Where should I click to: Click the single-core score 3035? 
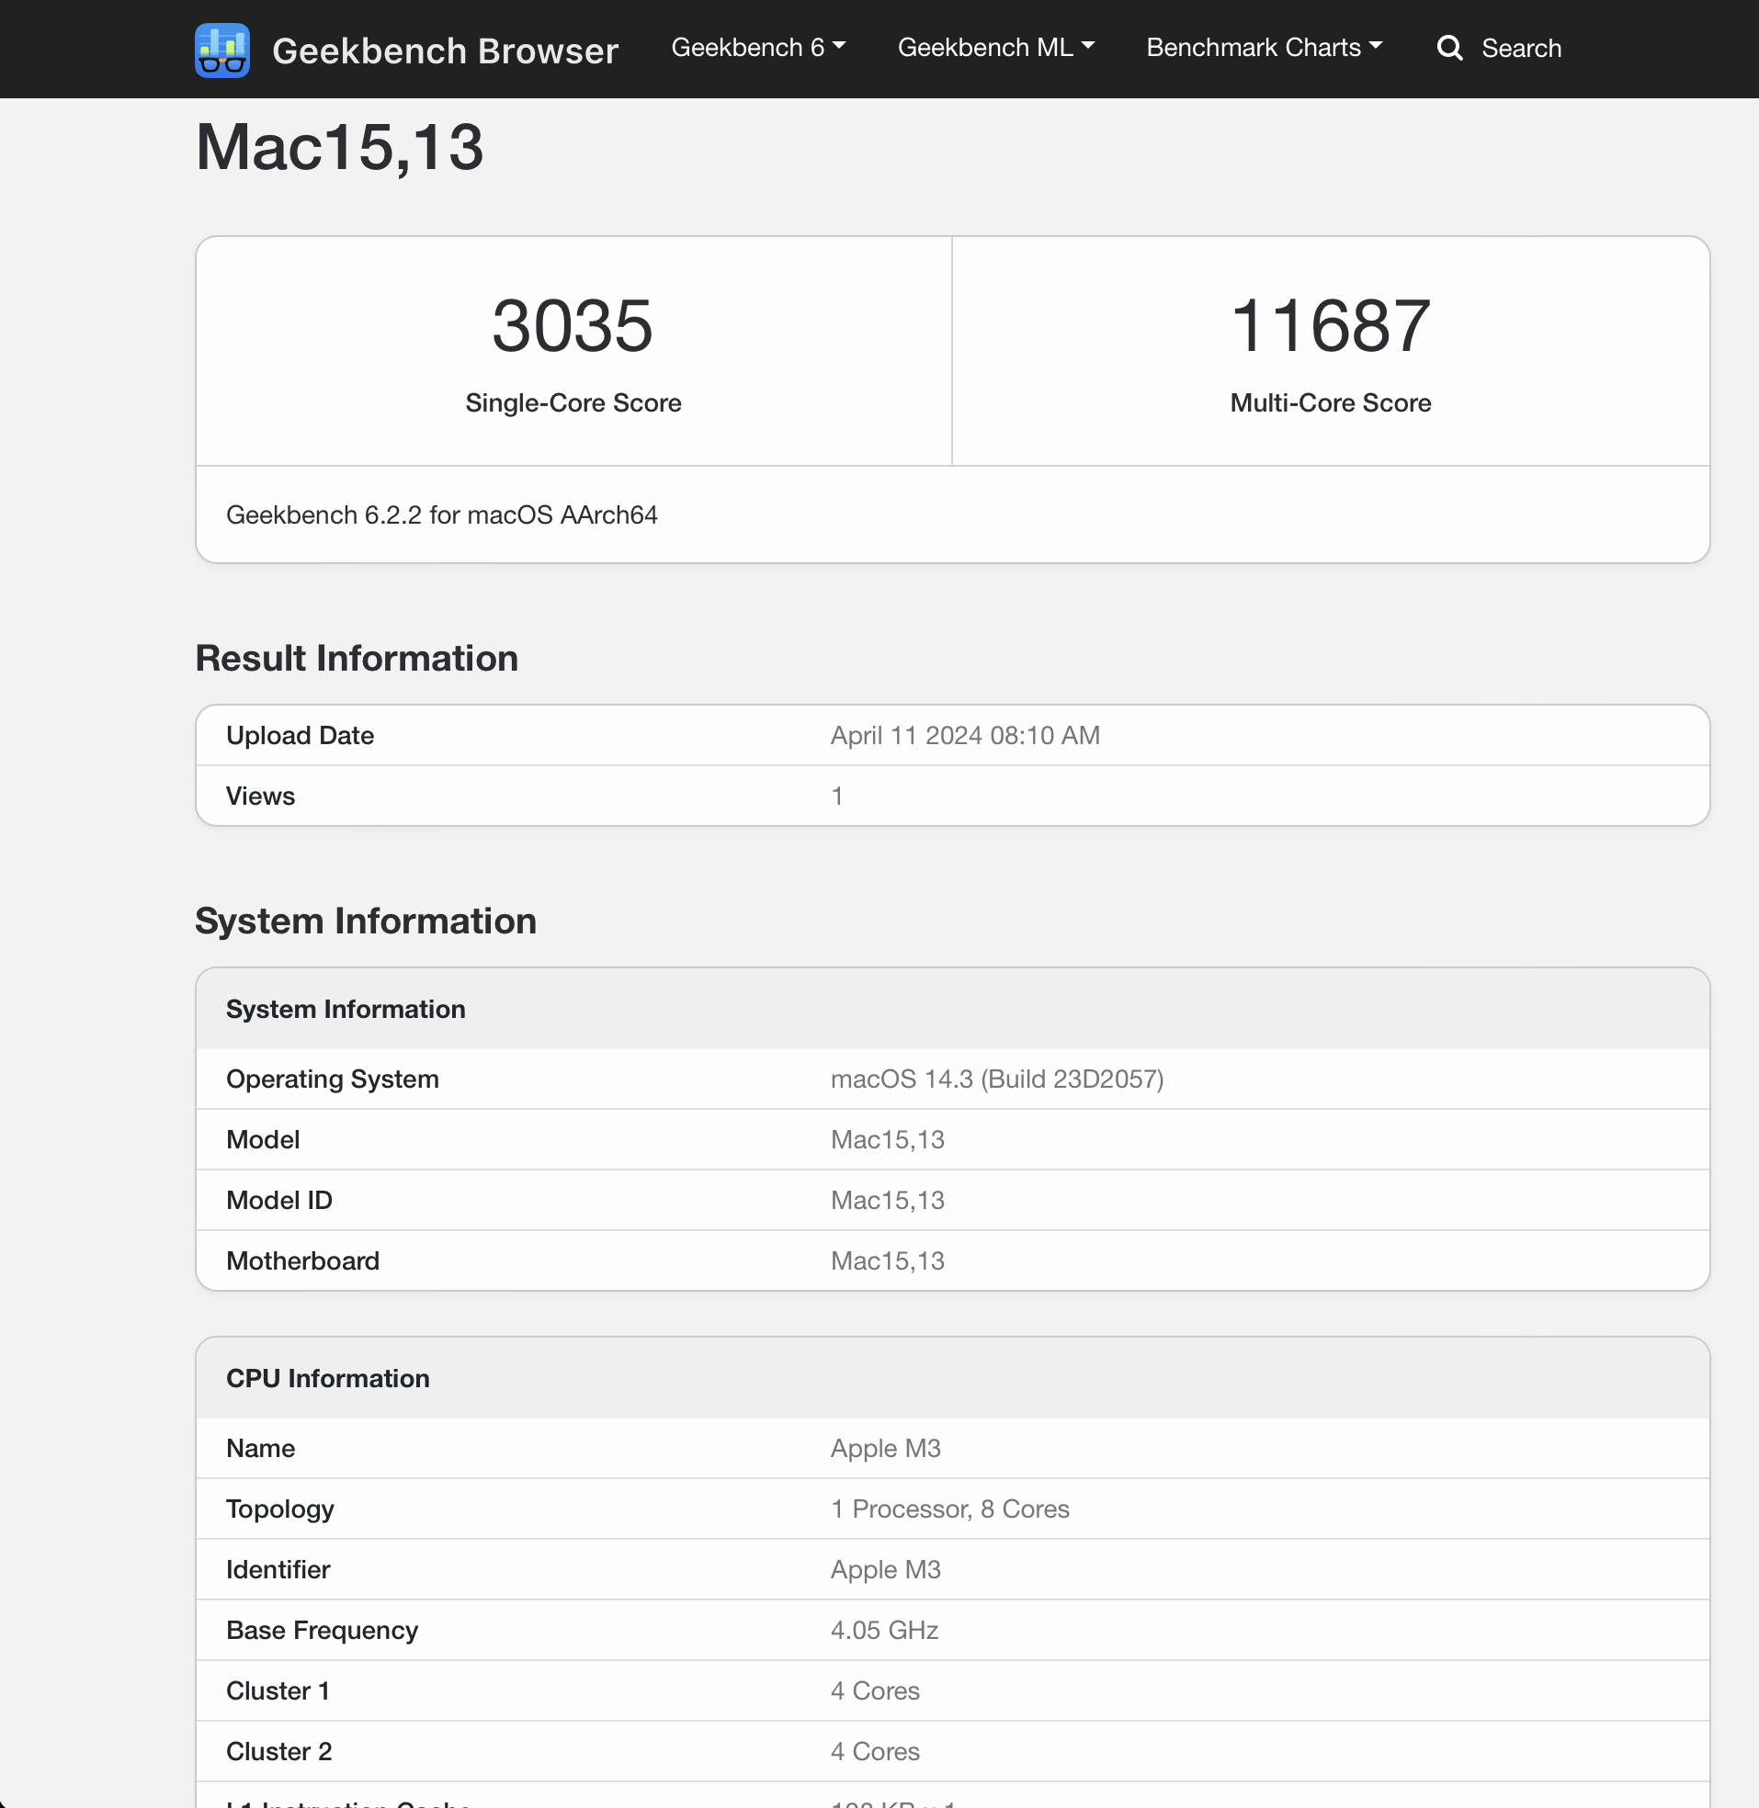573,325
